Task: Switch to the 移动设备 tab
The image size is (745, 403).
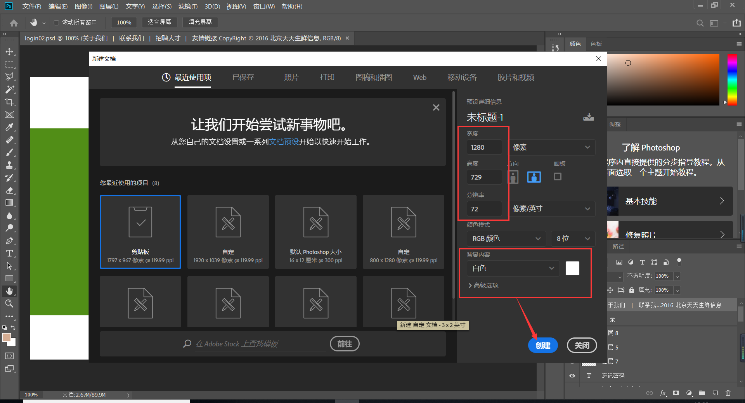Action: [x=462, y=77]
